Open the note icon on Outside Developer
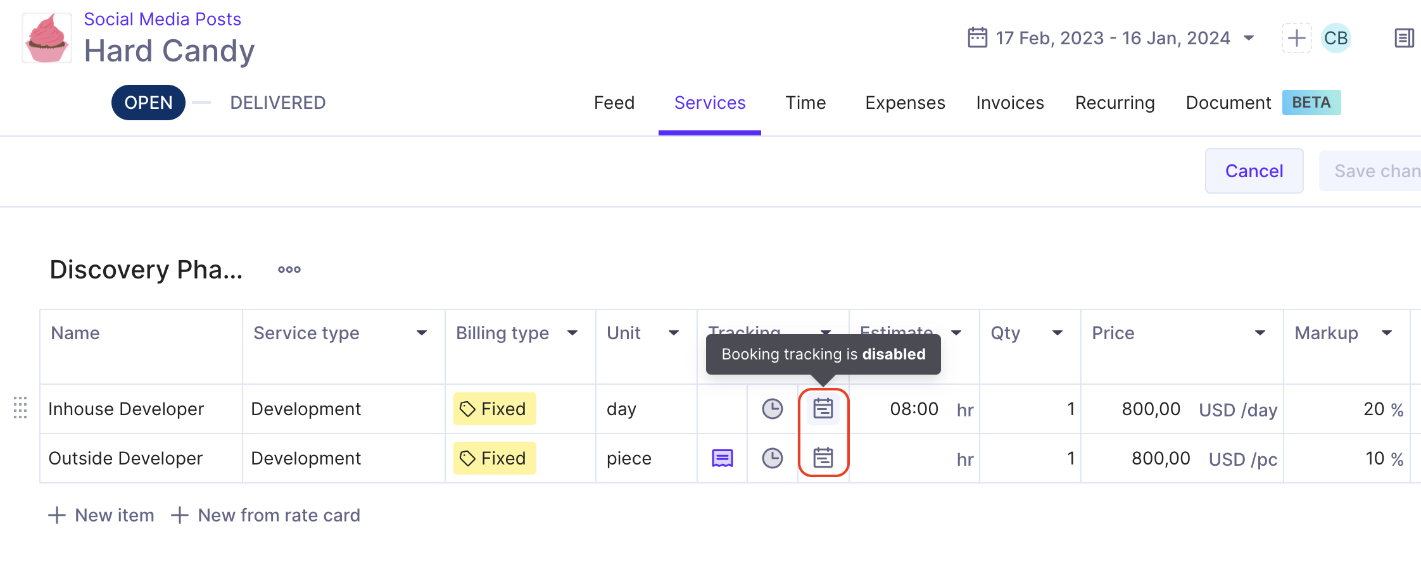Viewport: 1421px width, 567px height. click(723, 458)
